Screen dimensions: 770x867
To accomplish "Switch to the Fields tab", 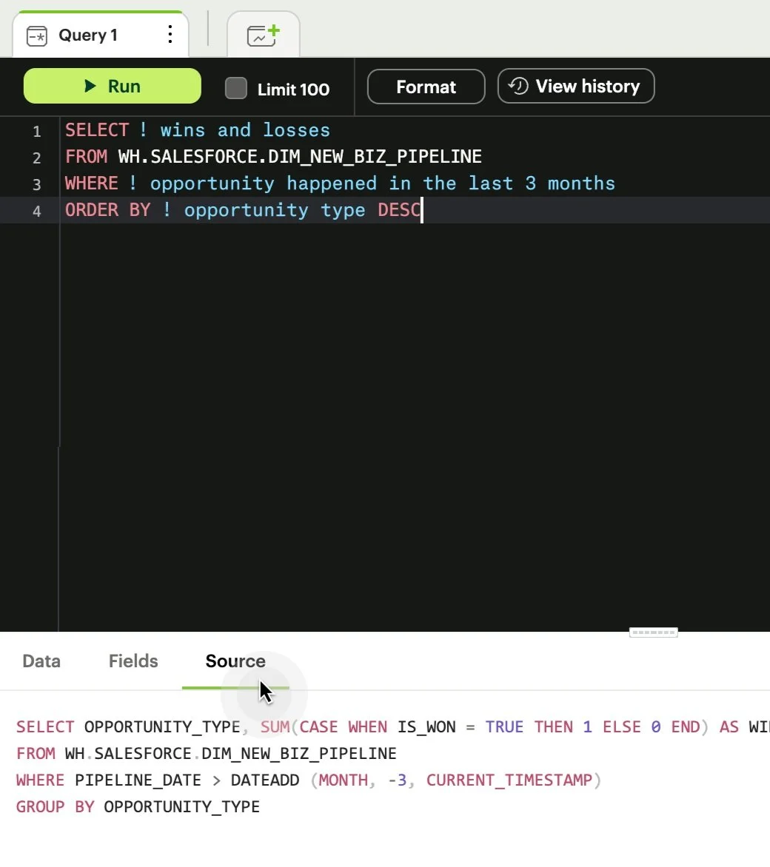I will 133,661.
